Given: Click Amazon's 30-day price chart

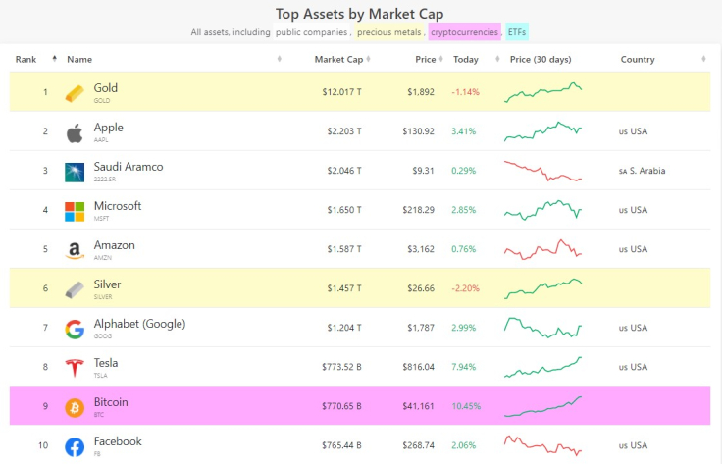Looking at the screenshot, I should [x=542, y=249].
